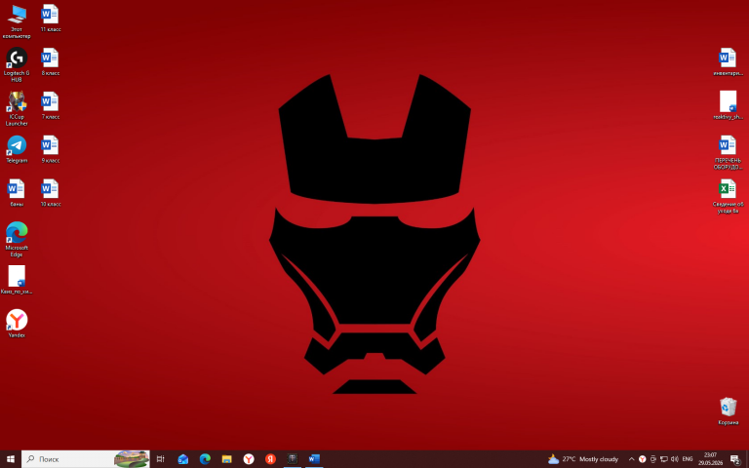Open the Mail app on the taskbar
749x468 pixels.
click(183, 459)
